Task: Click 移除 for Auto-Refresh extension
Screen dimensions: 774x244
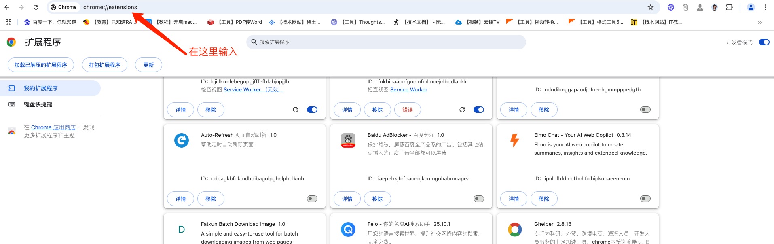Action: click(x=211, y=199)
